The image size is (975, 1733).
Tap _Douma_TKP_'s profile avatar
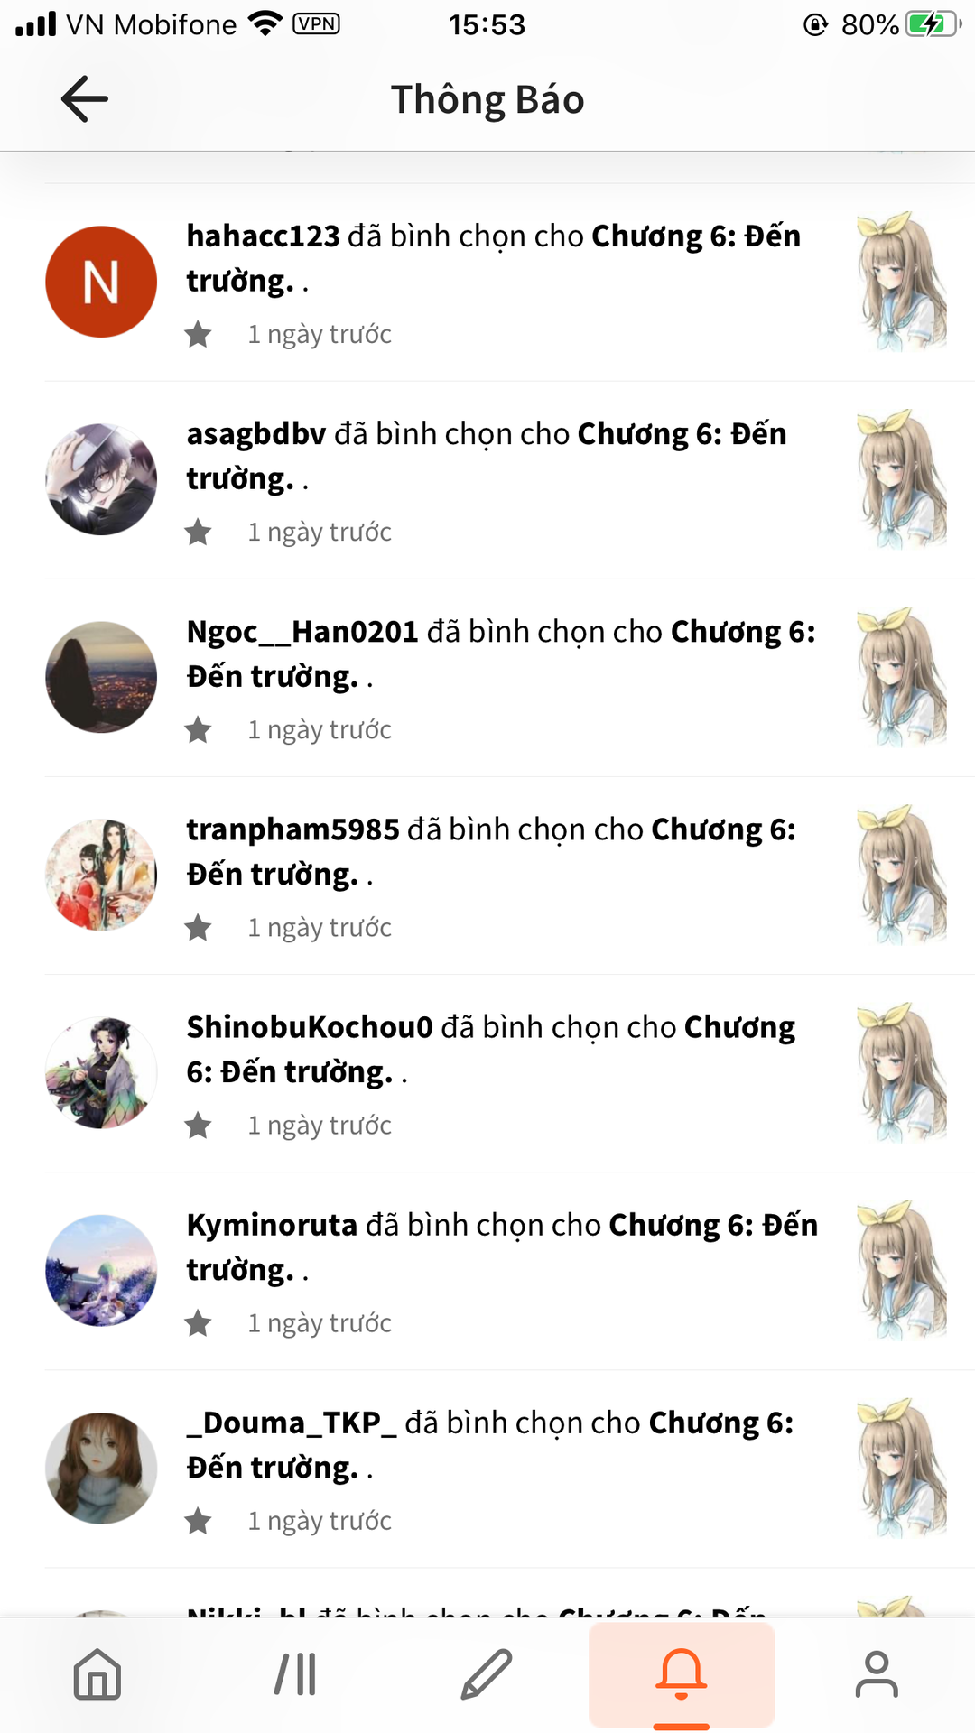(101, 1468)
